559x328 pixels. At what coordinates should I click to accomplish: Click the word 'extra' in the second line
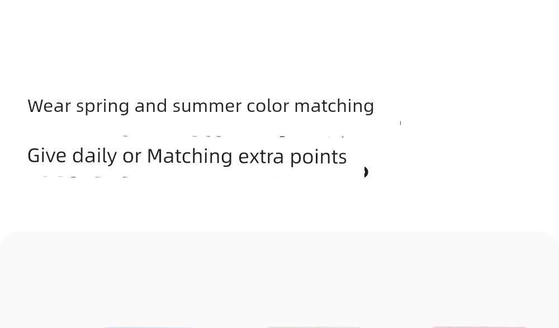tap(261, 157)
